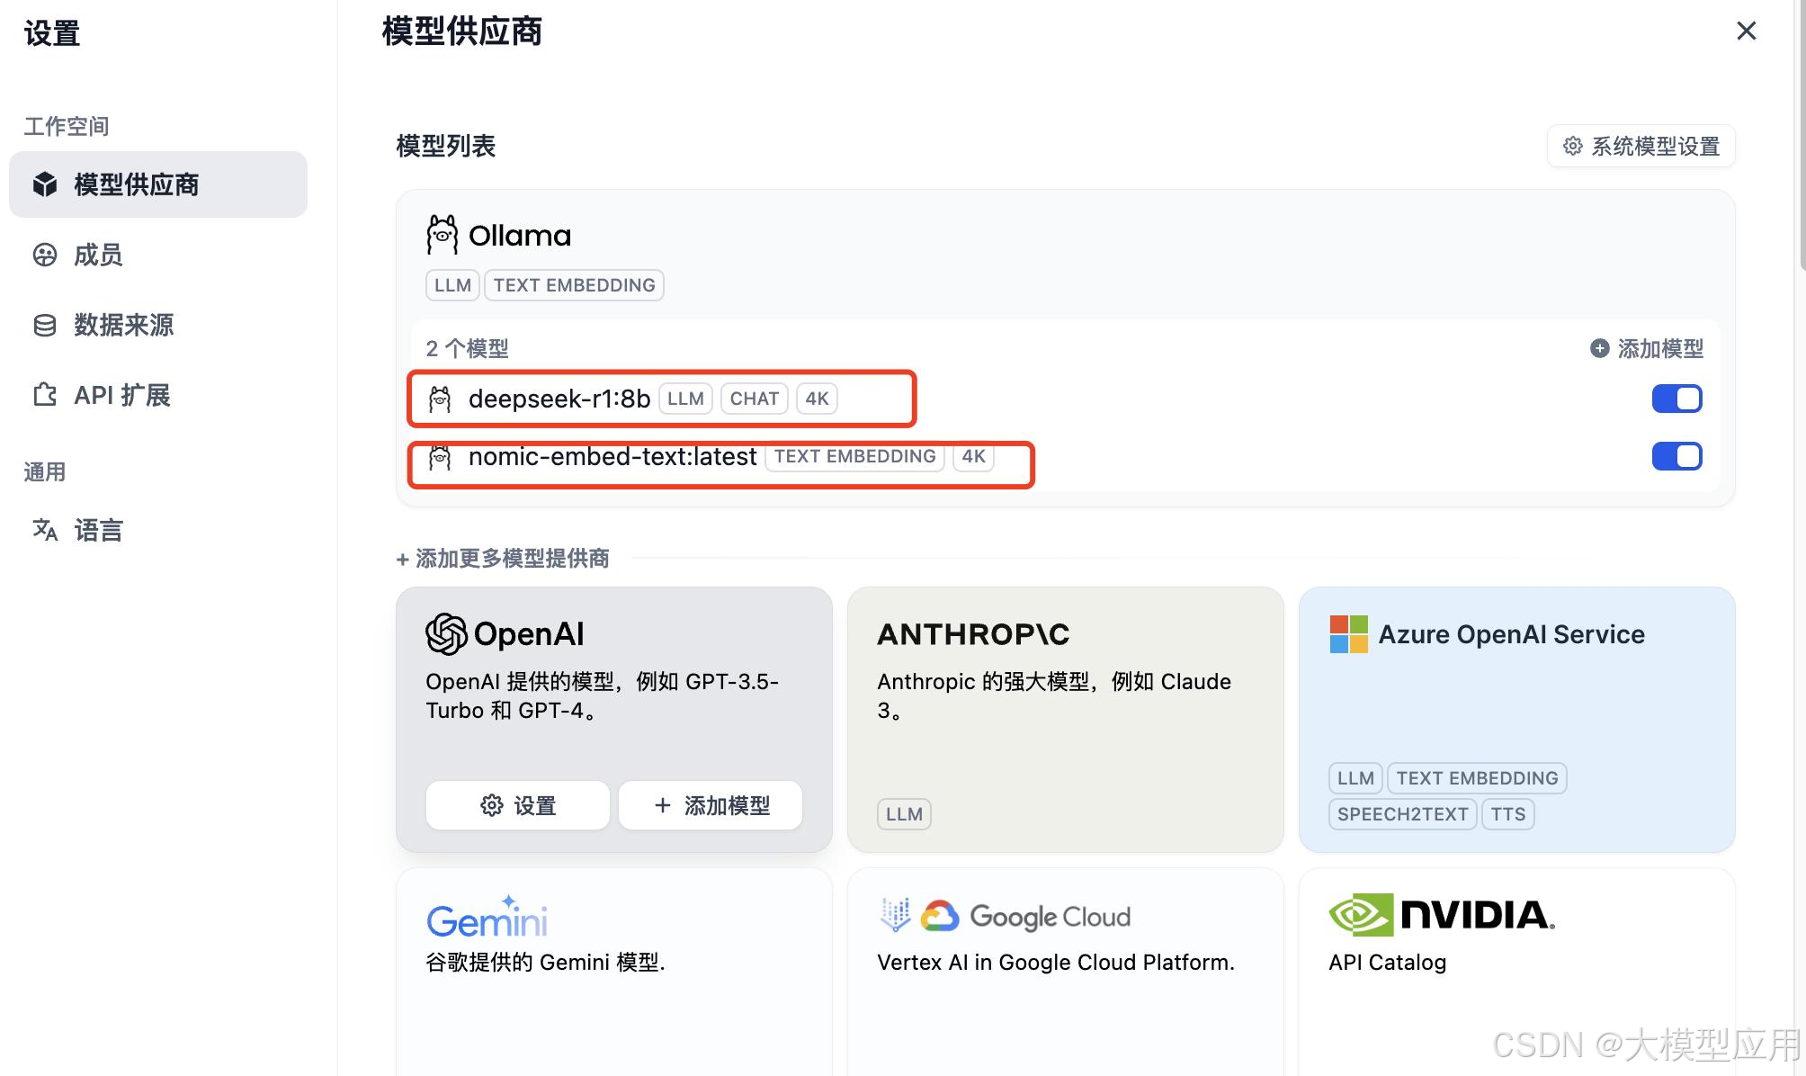Click the deepseek-r1:8b model icon
The height and width of the screenshot is (1076, 1806).
pyautogui.click(x=440, y=399)
